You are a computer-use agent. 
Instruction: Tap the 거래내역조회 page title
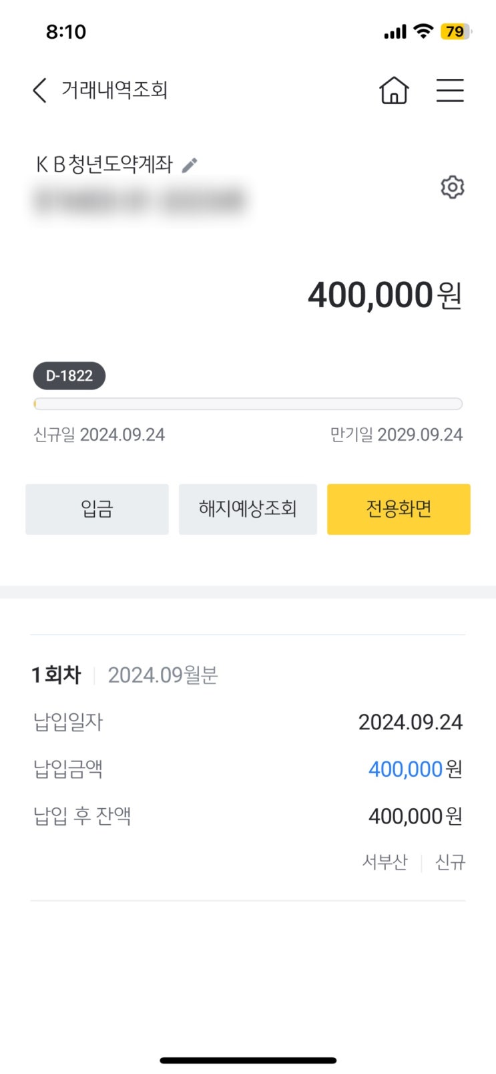point(114,90)
